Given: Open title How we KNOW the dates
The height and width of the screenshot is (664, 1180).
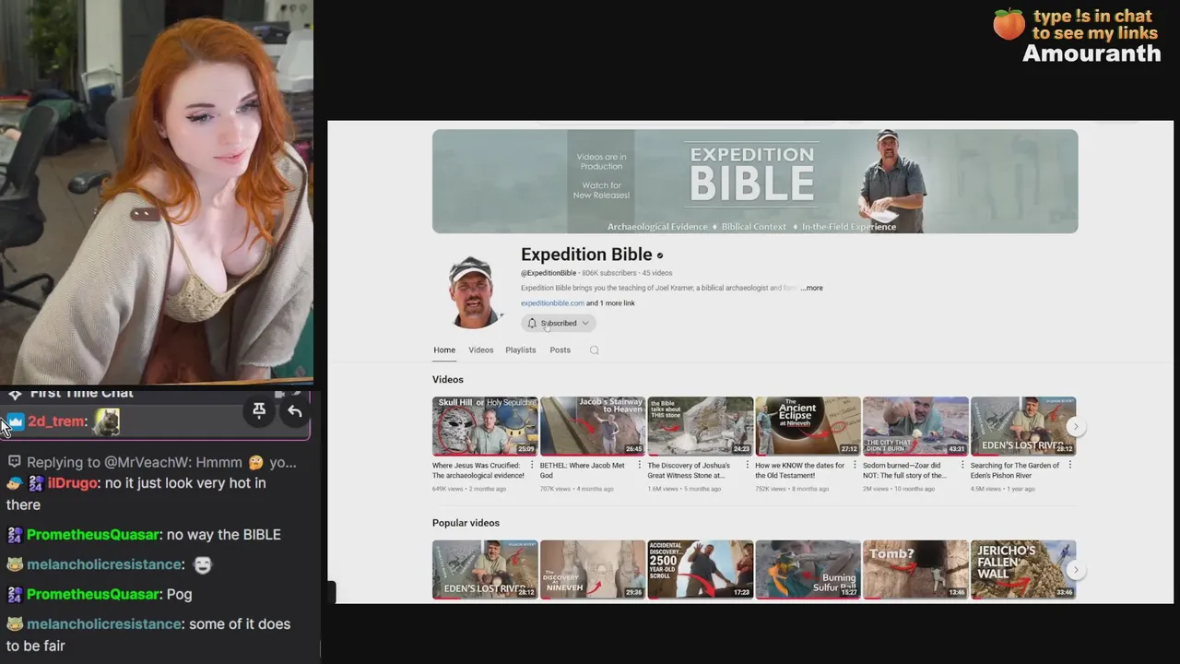Looking at the screenshot, I should click(x=800, y=470).
